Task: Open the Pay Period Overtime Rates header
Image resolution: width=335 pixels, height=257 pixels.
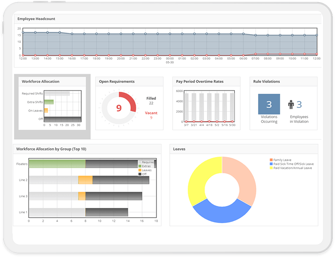Action: point(206,81)
